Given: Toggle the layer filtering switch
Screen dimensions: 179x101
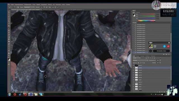Looking at the screenshot, I should [160, 58].
